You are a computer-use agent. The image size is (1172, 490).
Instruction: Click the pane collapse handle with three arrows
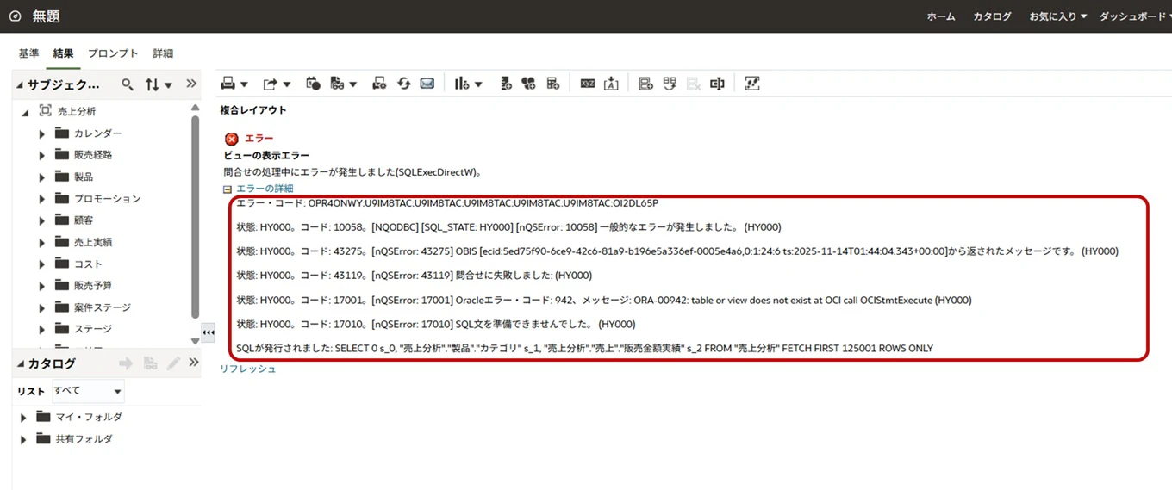(208, 332)
